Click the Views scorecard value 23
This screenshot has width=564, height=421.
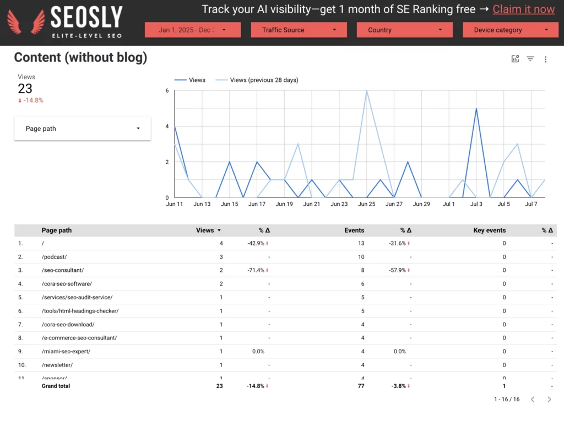(25, 89)
